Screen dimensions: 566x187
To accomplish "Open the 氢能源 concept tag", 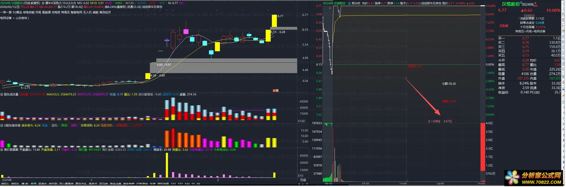I will [46, 13].
